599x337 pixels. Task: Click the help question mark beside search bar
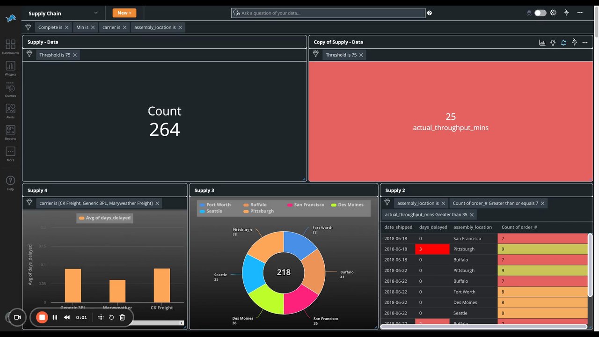tap(430, 13)
